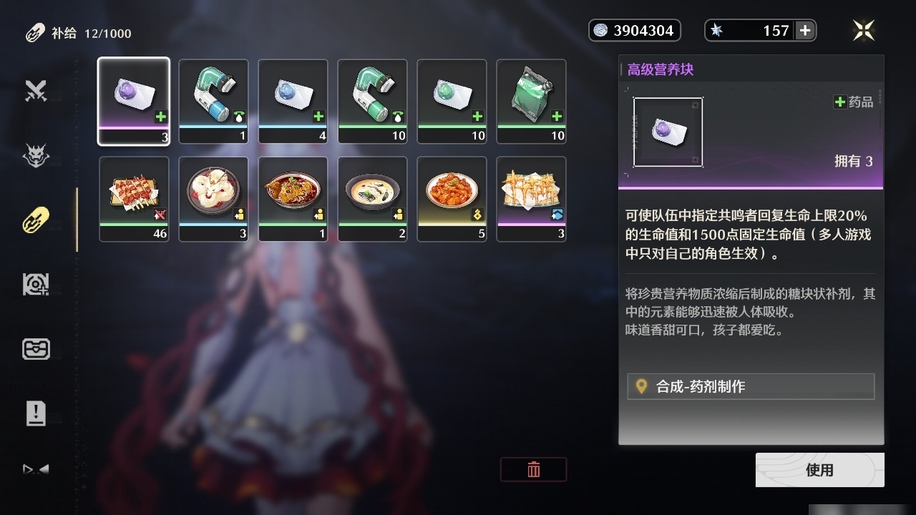
Task: Click the 使用 button
Action: 819,470
